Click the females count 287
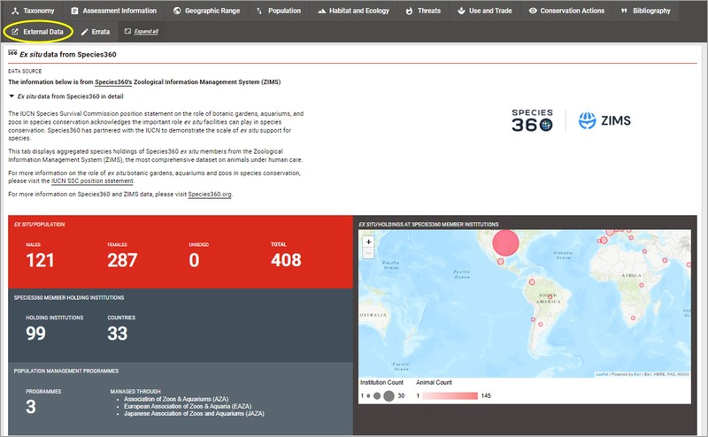Image resolution: width=708 pixels, height=437 pixels. [x=122, y=260]
